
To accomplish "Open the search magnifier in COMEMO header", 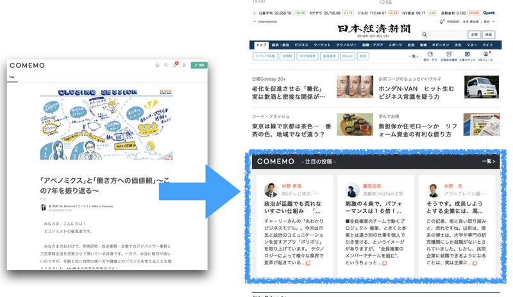I will point(166,65).
